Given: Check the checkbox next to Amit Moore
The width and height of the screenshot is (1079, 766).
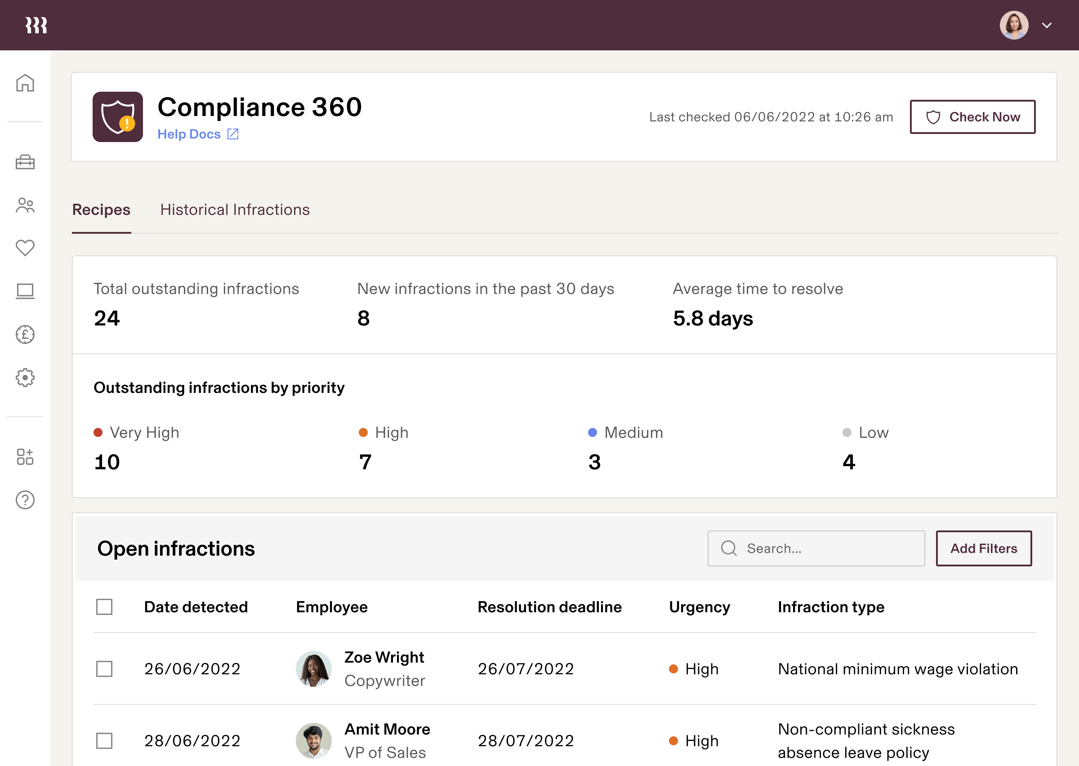Looking at the screenshot, I should click(104, 740).
